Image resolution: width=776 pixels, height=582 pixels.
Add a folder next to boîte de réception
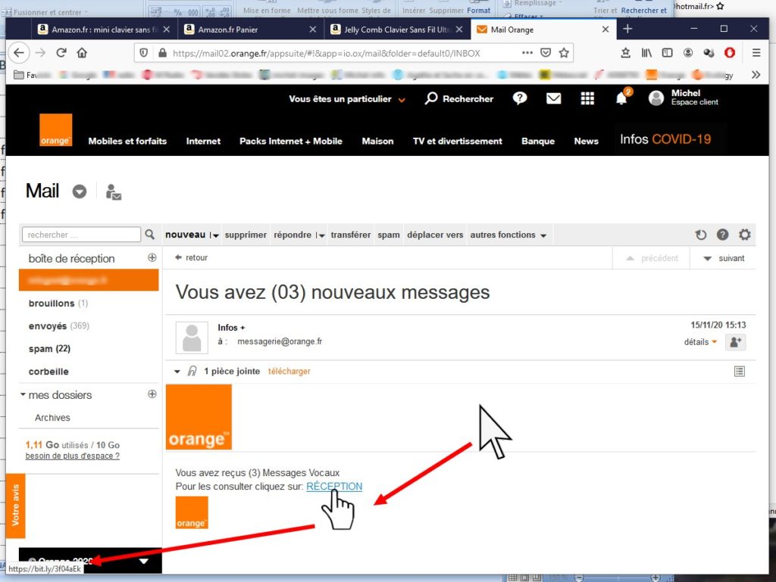pyautogui.click(x=152, y=257)
